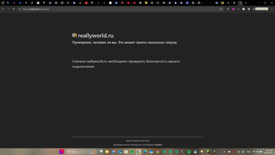Viewport: 275px width, 155px height.
Task: Open the tab search dropdown arrow
Action: [3, 3]
